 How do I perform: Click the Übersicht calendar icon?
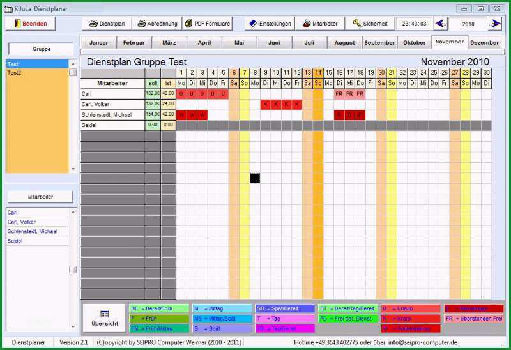(105, 314)
